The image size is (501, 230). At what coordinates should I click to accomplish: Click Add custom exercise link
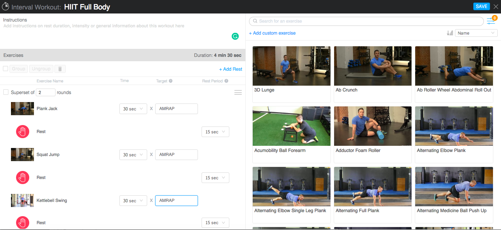(x=272, y=33)
